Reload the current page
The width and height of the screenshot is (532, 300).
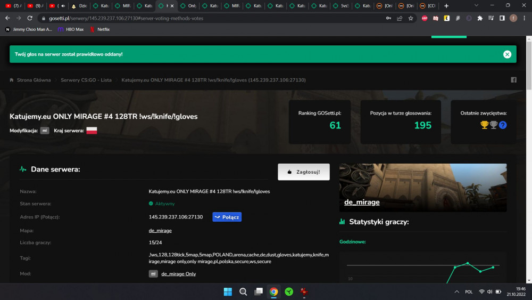click(30, 18)
